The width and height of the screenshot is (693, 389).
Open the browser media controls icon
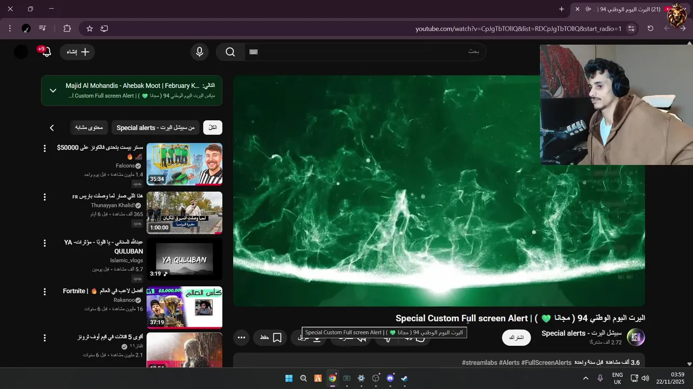point(43,29)
